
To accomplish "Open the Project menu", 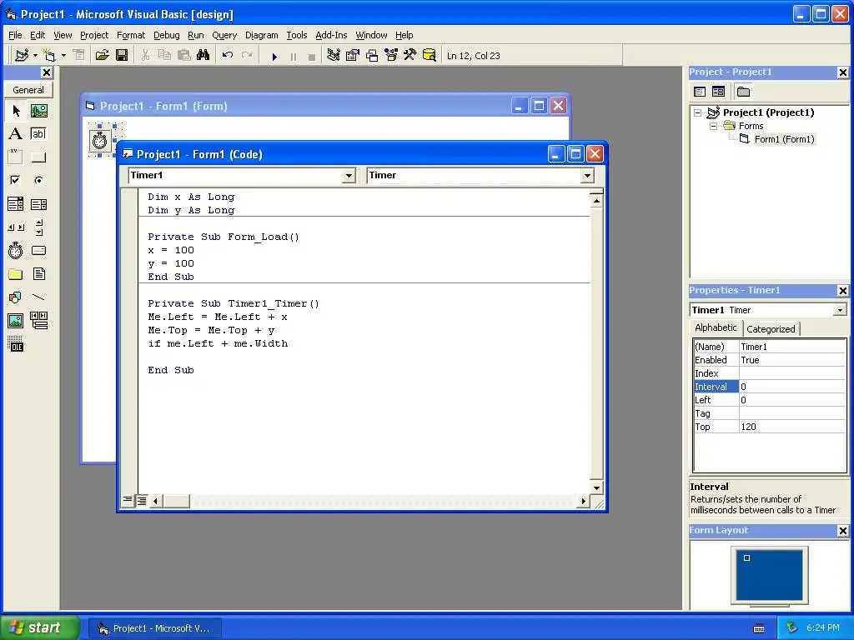I will [94, 35].
